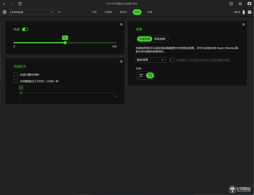
Task: Click the 方向 label
Action: click(138, 69)
